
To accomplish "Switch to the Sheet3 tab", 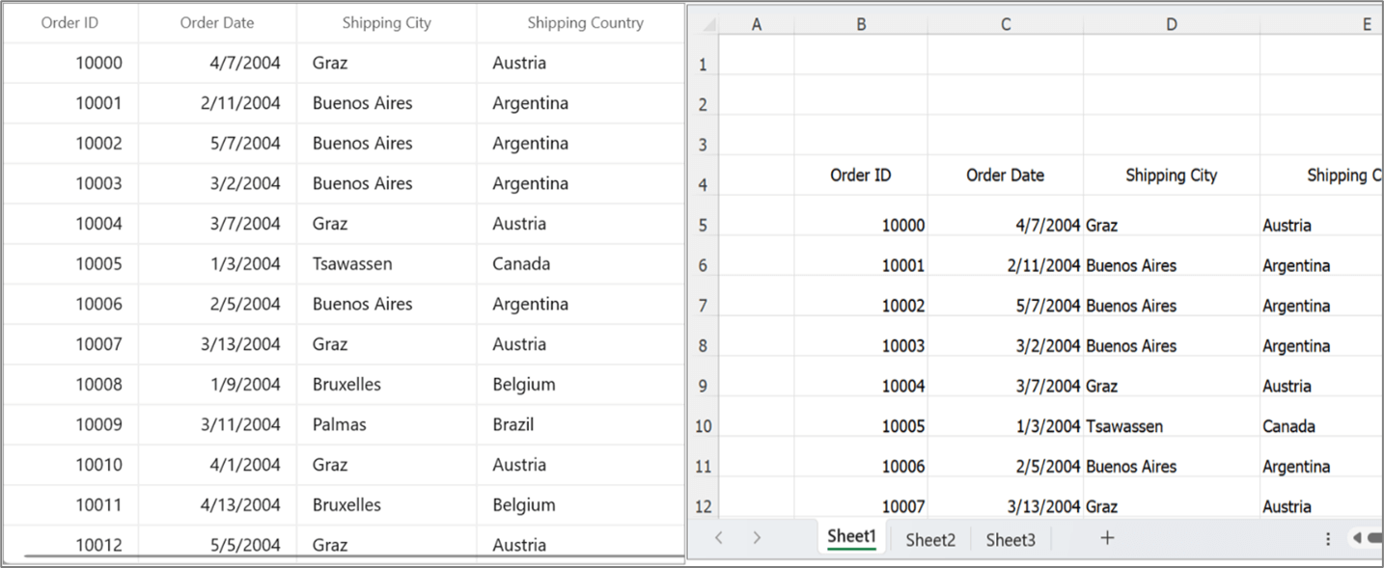I will 1009,540.
